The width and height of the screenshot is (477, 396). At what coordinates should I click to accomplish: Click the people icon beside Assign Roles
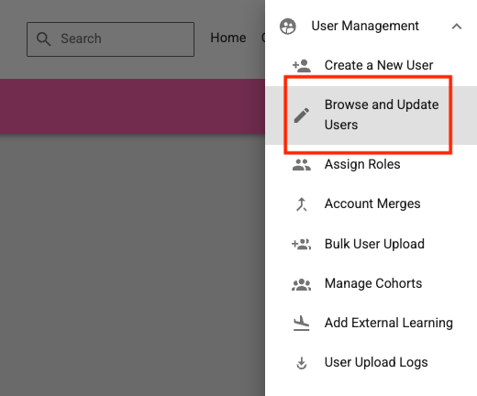point(302,165)
